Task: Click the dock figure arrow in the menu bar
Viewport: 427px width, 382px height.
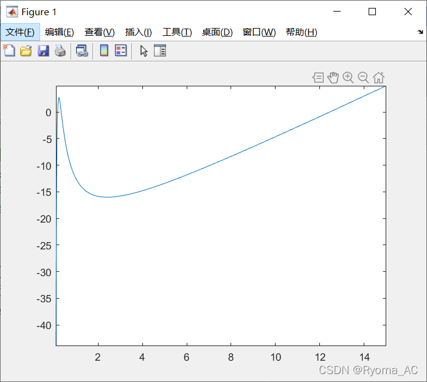Action: click(420, 32)
